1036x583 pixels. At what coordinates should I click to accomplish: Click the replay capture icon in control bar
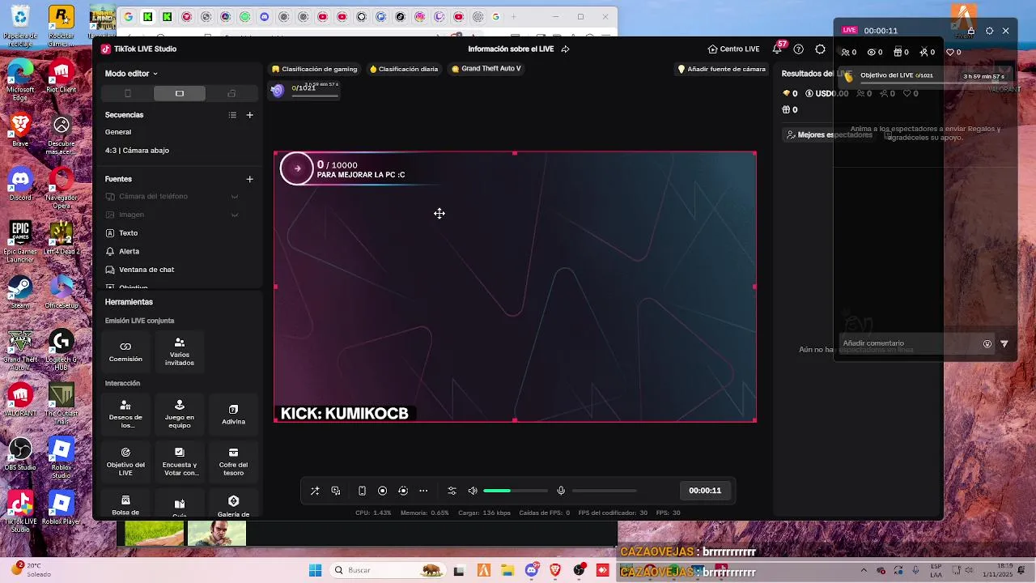point(403,491)
